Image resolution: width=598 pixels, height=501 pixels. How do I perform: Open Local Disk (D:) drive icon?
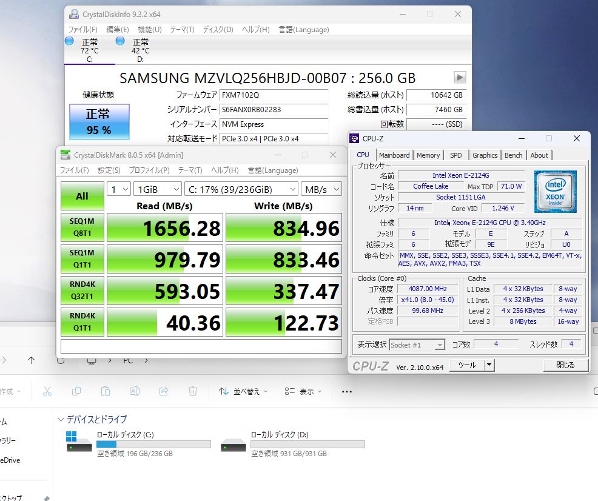(x=233, y=445)
